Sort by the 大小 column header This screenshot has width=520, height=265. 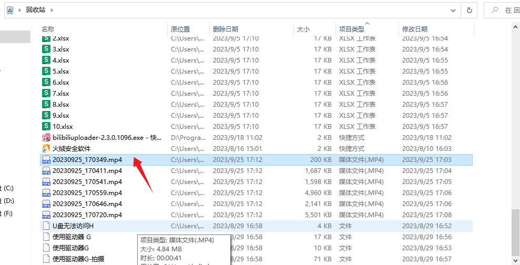(303, 29)
